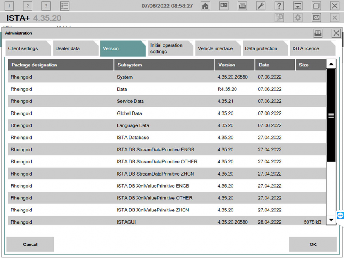Open the mail envelope icon
The width and height of the screenshot is (344, 258).
[316, 18]
